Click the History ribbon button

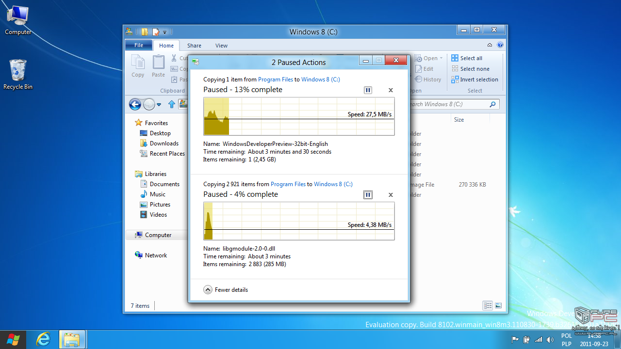pos(428,79)
